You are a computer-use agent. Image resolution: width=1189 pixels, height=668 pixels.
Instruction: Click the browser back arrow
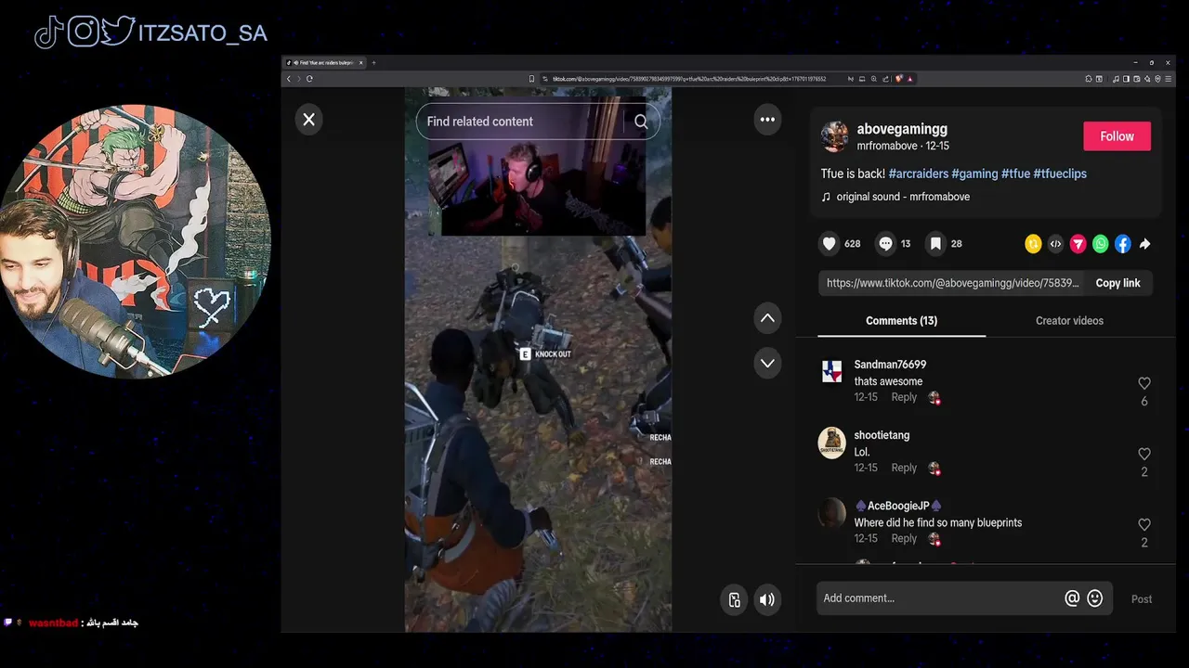click(x=289, y=79)
